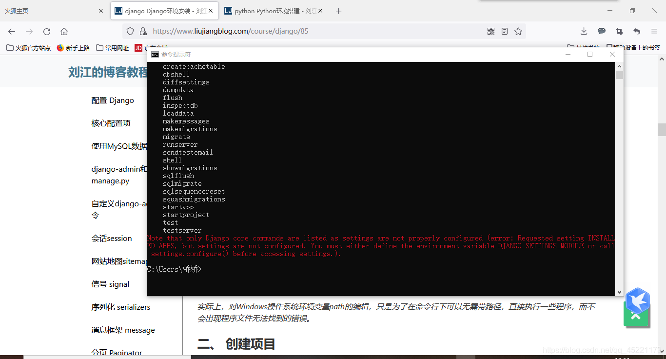Go back with the browser back arrow
The image size is (666, 359).
pyautogui.click(x=12, y=31)
